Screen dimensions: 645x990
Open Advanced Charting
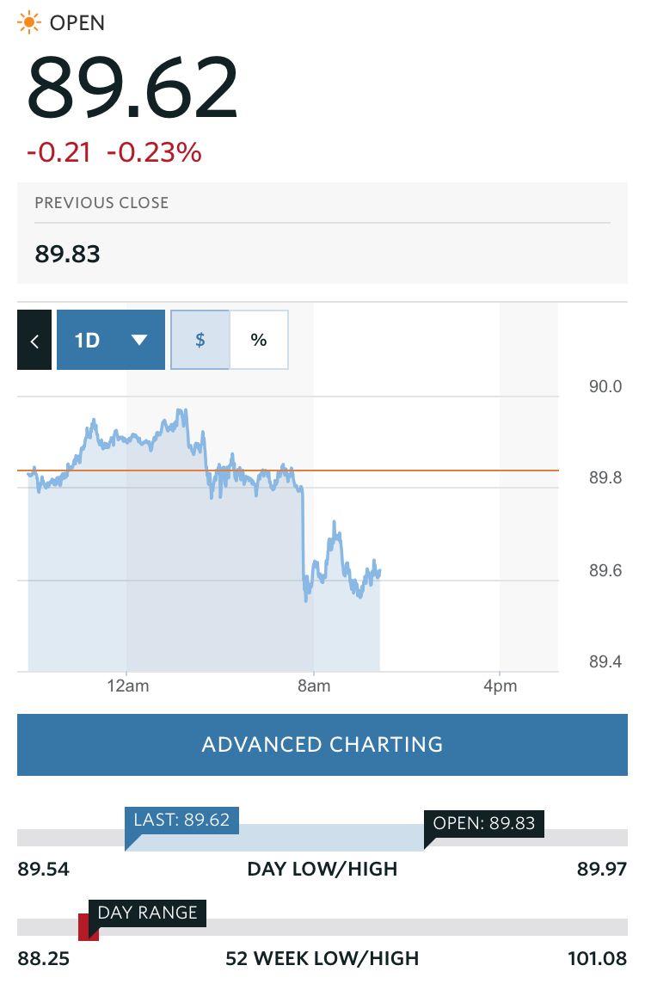point(322,745)
